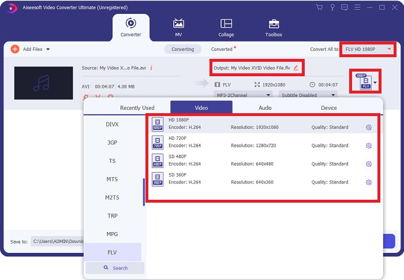Viewport: 404px width, 280px height.
Task: Choose the SD 480P preset row
Action: [x=263, y=160]
